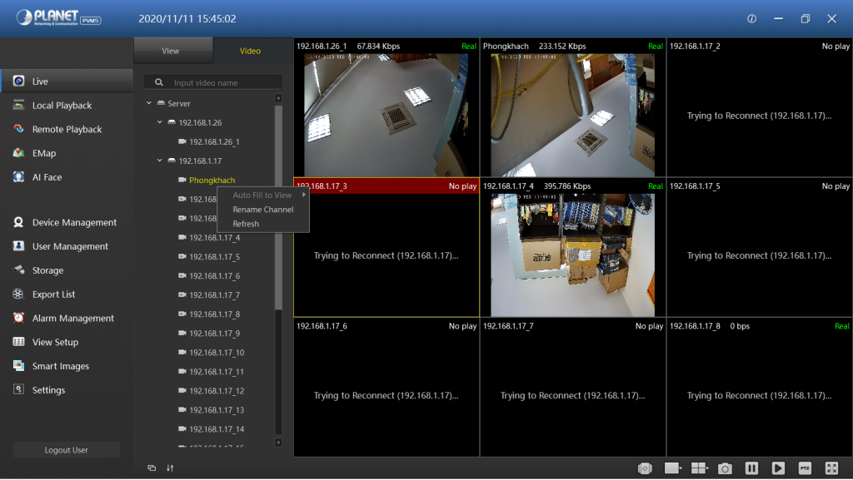Viewport: 853px width, 480px height.
Task: Select the 192.168.1.17_8 video pane
Action: (760, 387)
